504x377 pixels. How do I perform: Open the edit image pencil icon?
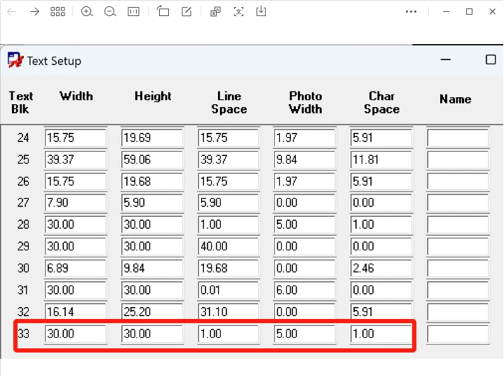click(x=186, y=12)
